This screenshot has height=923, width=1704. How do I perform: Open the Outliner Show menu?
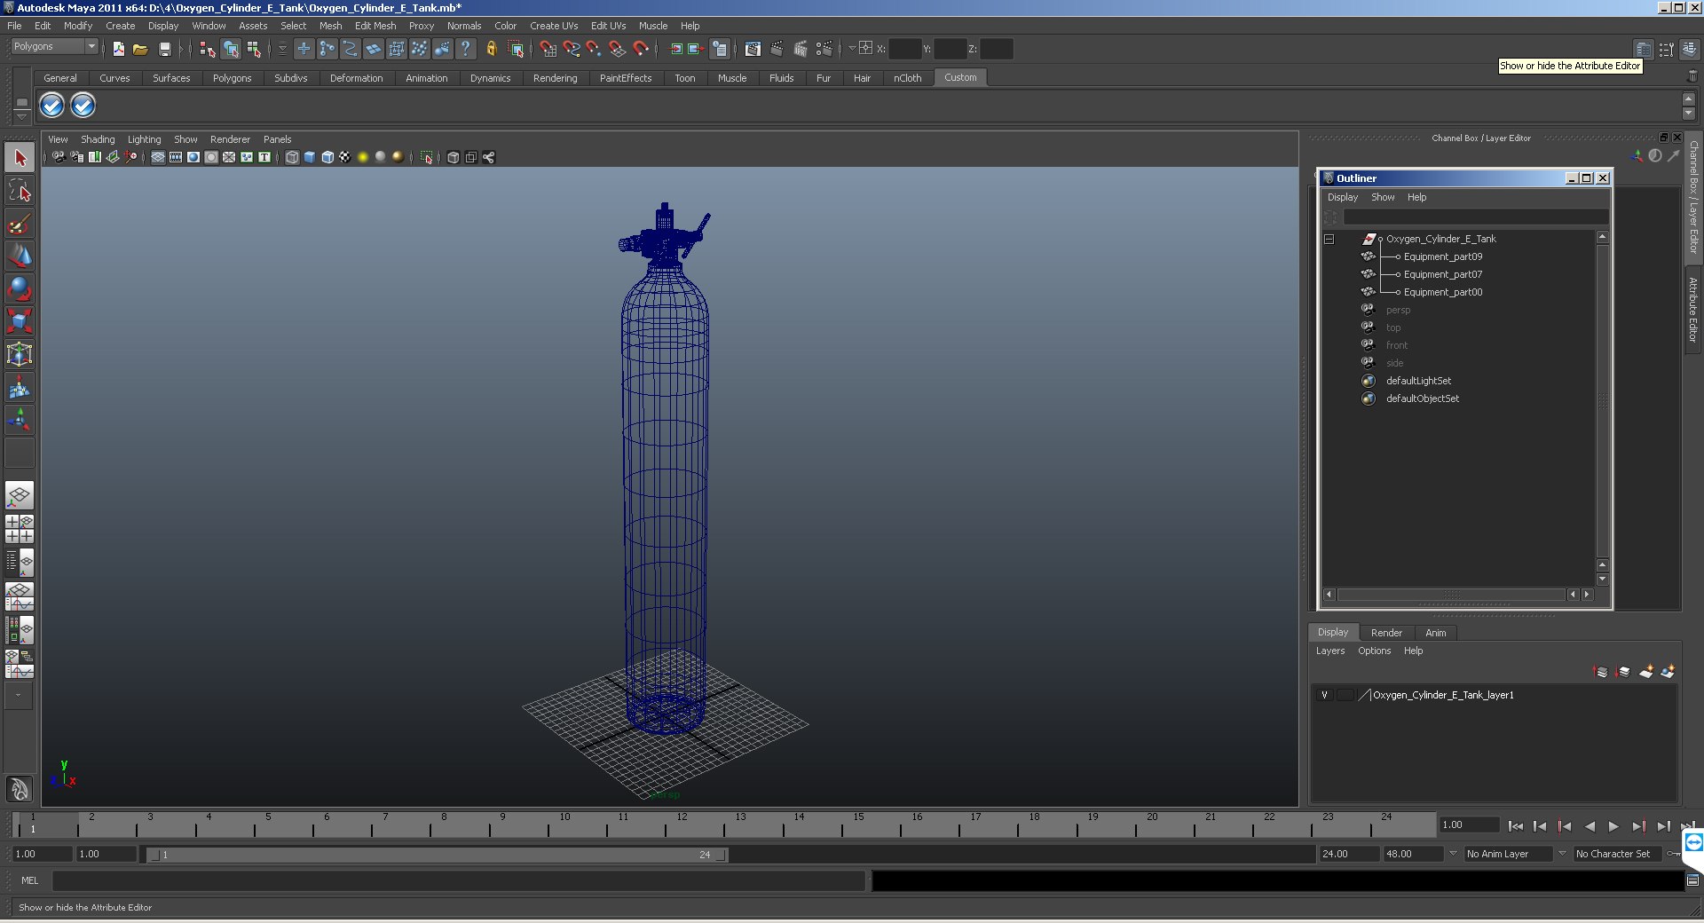(1383, 197)
